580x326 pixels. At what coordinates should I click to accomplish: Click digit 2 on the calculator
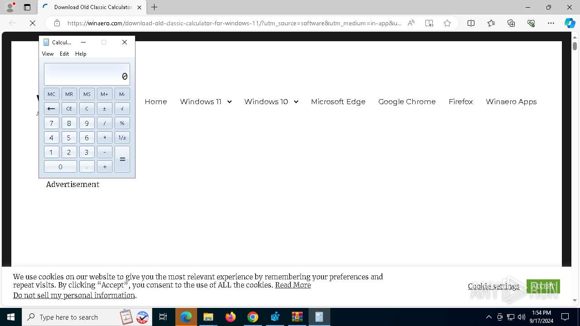click(x=69, y=152)
